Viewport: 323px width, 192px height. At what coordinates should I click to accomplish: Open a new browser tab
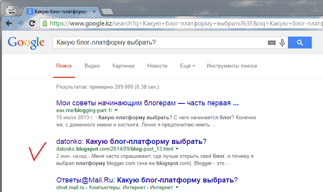click(107, 12)
